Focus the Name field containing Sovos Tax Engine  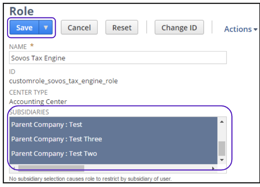pos(117,58)
